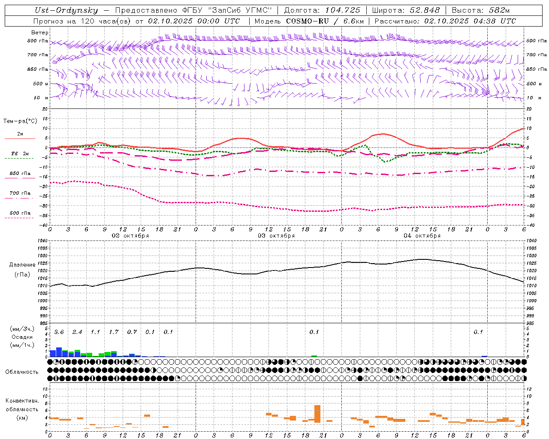Click the 'Ветер' wind panel label
This screenshot has height=439, width=549.
(40, 33)
